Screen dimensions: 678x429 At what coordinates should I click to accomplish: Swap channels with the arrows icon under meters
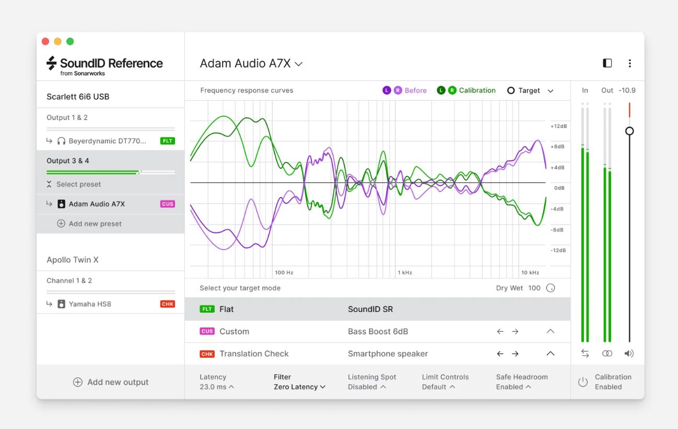585,354
